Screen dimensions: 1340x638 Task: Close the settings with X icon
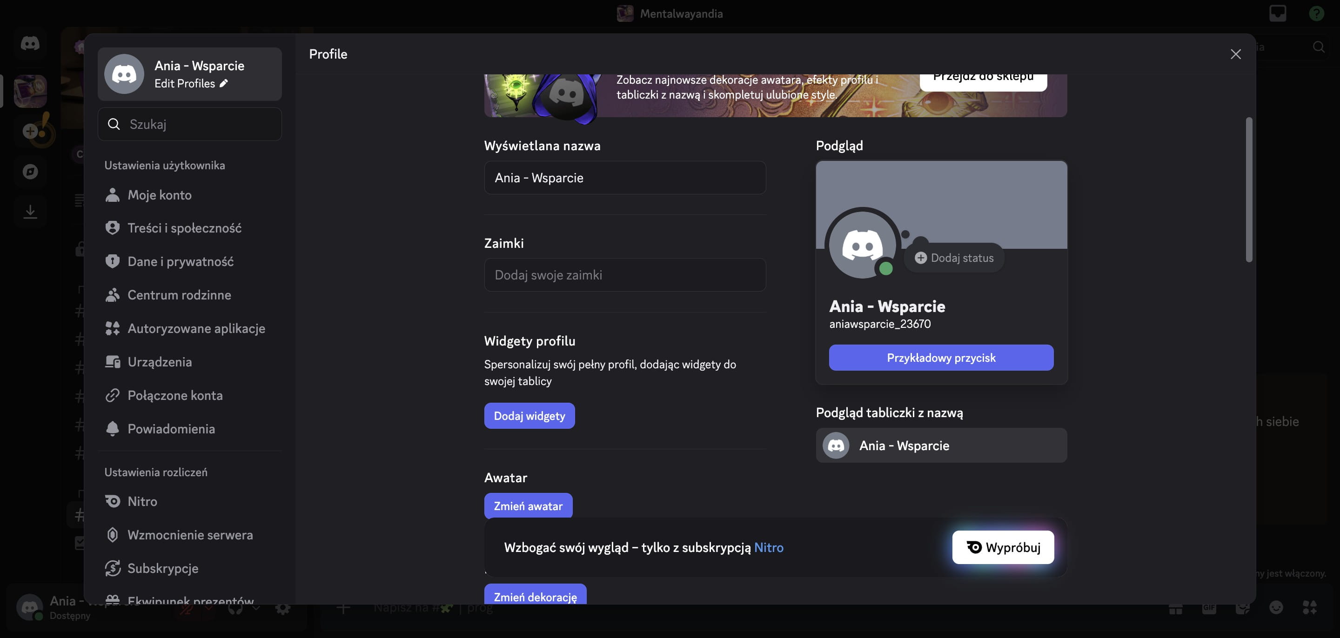pyautogui.click(x=1235, y=54)
